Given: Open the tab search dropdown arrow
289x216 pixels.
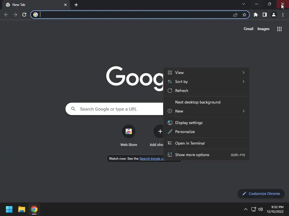Looking at the screenshot, I should coord(244,4).
